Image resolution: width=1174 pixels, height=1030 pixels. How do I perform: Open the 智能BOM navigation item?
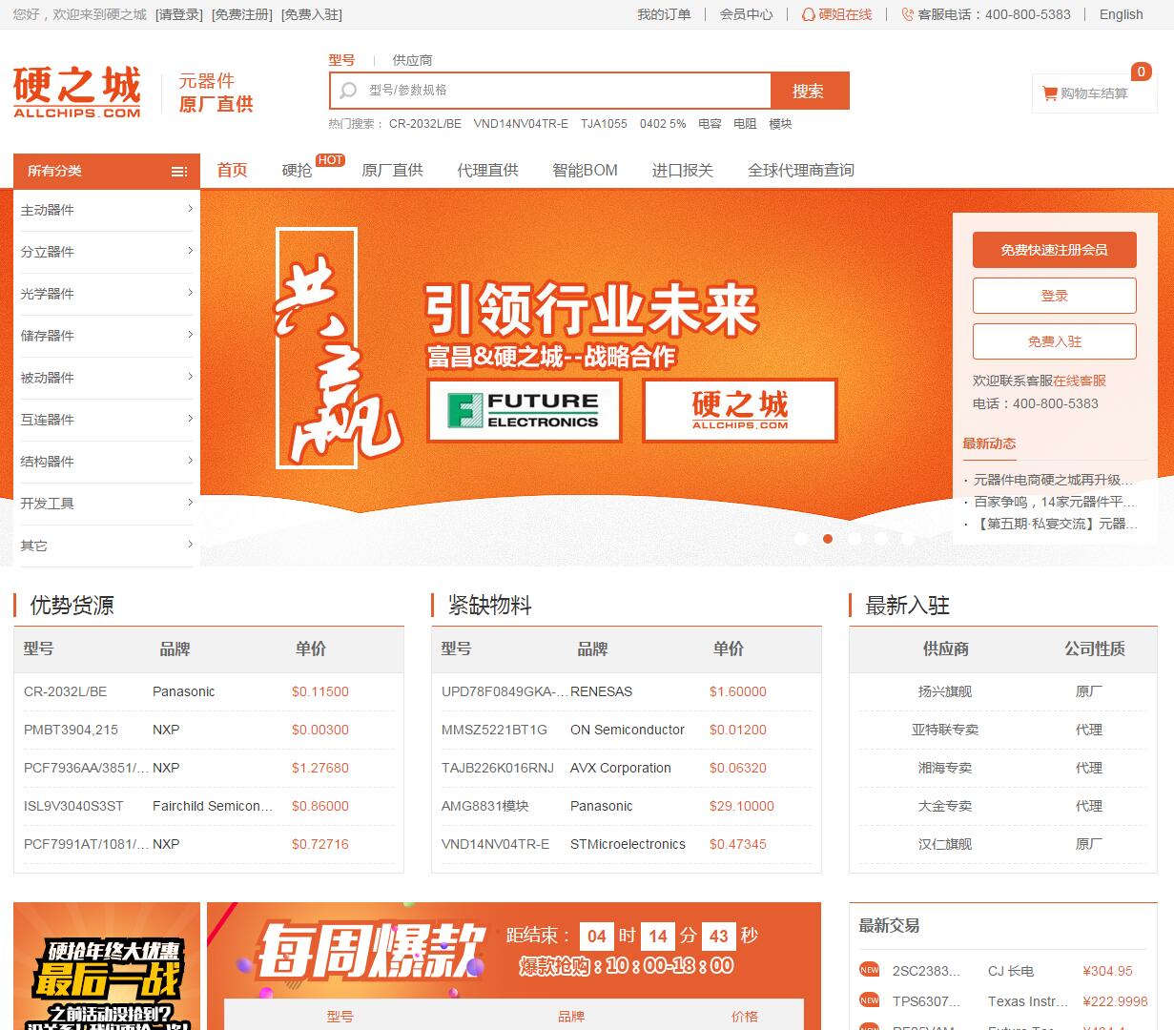coord(585,171)
